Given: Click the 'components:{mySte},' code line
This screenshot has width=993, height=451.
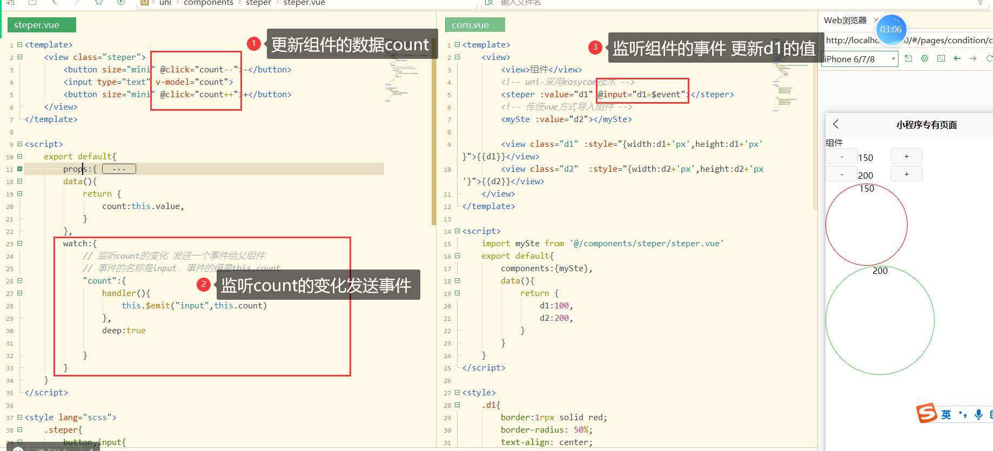Looking at the screenshot, I should click(x=547, y=268).
